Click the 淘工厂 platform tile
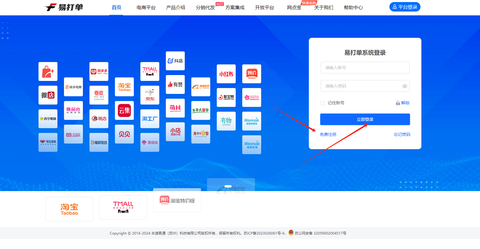This screenshot has height=249, width=480. pos(150,119)
